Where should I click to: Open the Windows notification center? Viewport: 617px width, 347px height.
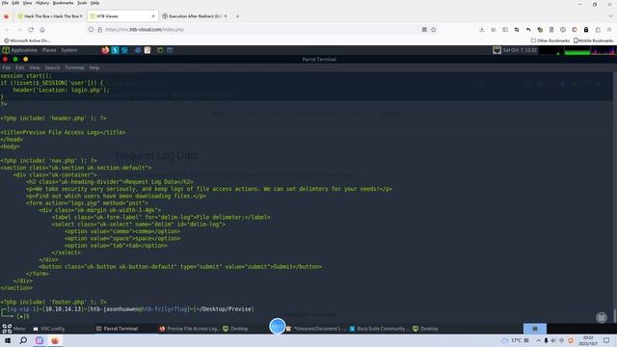606,340
